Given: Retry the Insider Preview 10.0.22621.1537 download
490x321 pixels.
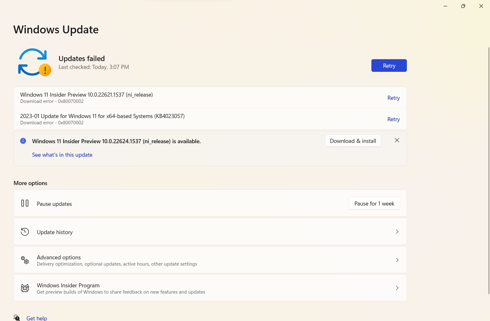Looking at the screenshot, I should pos(393,98).
